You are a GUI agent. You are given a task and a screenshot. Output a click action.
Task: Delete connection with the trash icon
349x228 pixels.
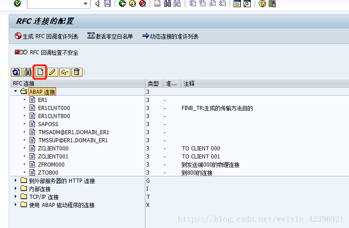[x=77, y=72]
